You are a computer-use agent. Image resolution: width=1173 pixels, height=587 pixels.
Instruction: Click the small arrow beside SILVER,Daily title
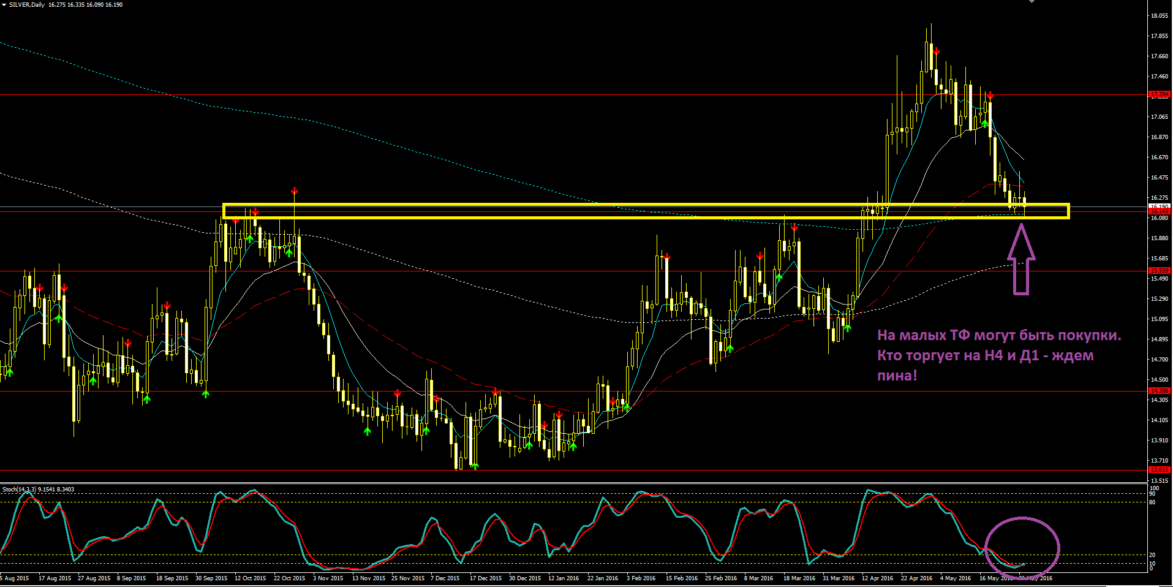(4, 4)
